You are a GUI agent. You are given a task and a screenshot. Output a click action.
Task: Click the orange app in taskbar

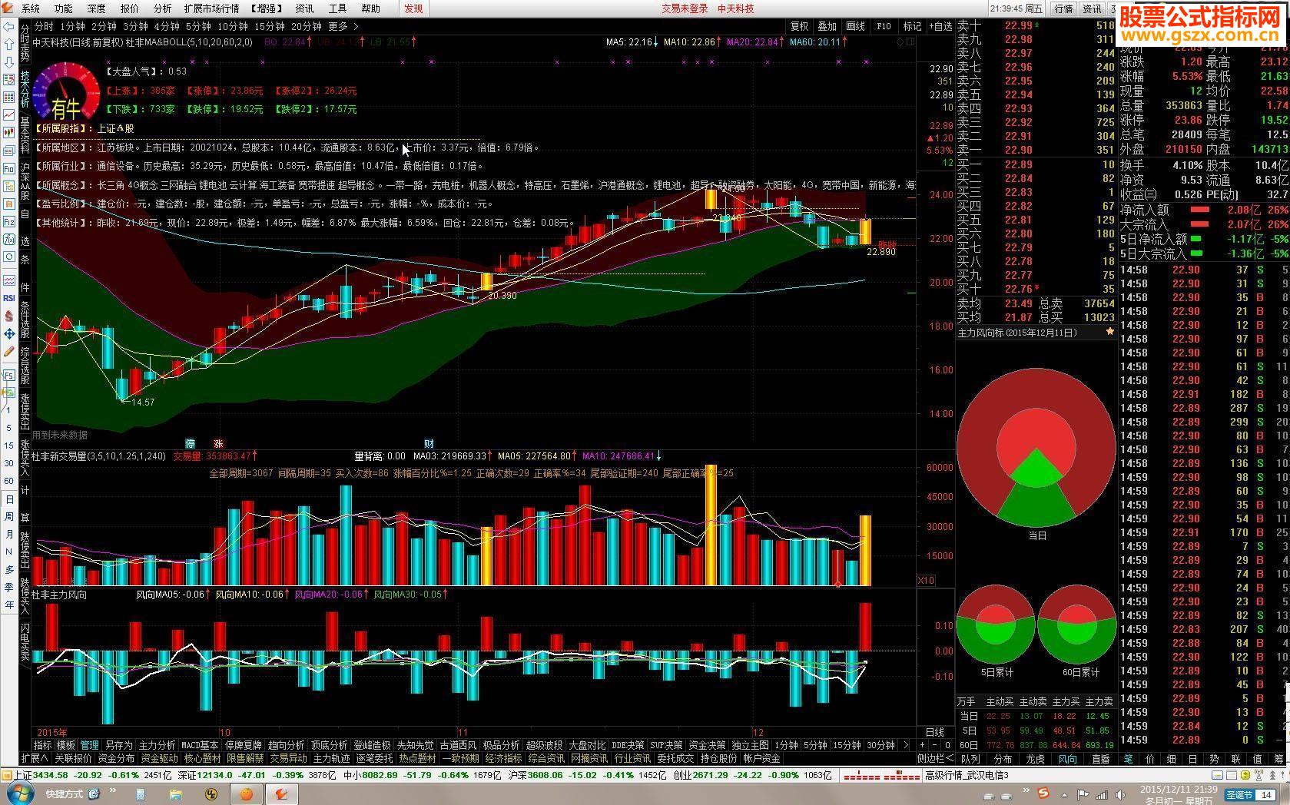pos(247,793)
